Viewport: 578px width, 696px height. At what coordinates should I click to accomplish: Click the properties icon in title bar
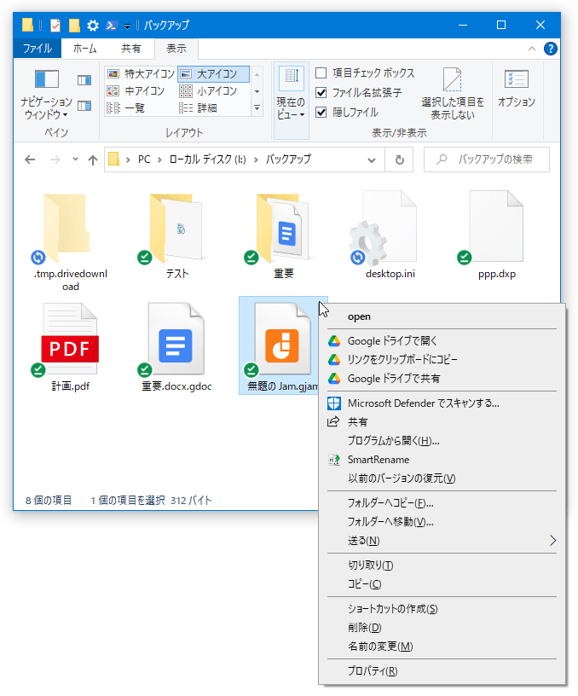click(55, 26)
